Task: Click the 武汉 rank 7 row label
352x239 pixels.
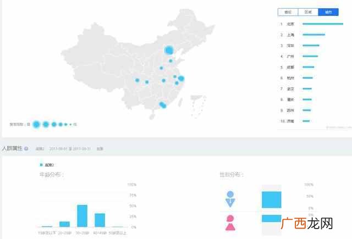Action: [x=290, y=89]
